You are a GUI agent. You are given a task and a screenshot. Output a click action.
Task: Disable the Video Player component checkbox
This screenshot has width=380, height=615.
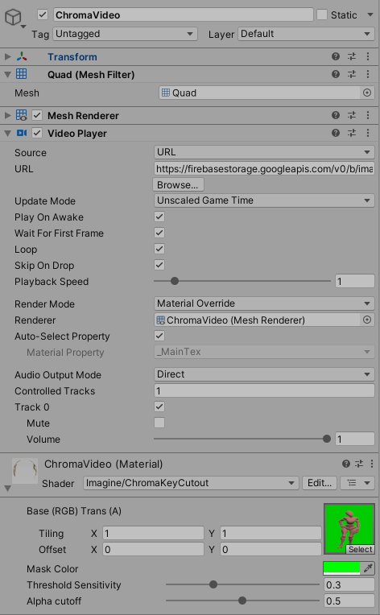coord(37,133)
